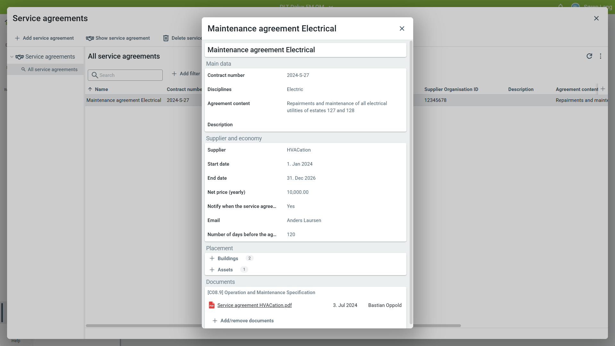Close the Maintenance agreement Electrical dialog
This screenshot has width=615, height=346.
pyautogui.click(x=402, y=29)
